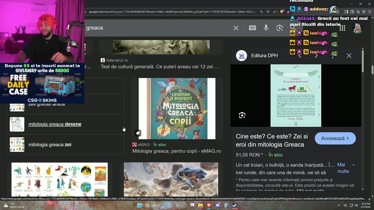Viewport: 374px width, 210px height.
Task: Click the eMAG source label
Action: coord(141,144)
